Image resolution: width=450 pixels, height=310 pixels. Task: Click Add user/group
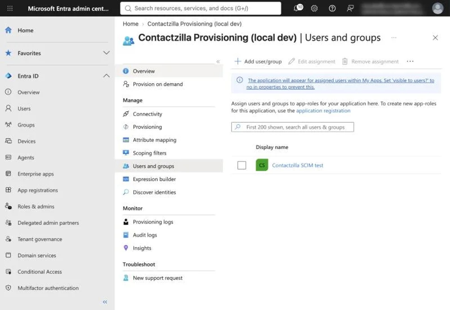coord(258,61)
